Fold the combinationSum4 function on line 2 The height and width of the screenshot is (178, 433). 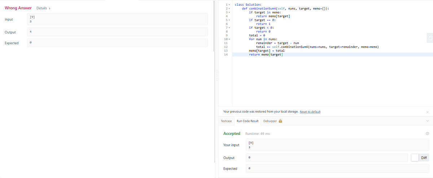pos(229,8)
